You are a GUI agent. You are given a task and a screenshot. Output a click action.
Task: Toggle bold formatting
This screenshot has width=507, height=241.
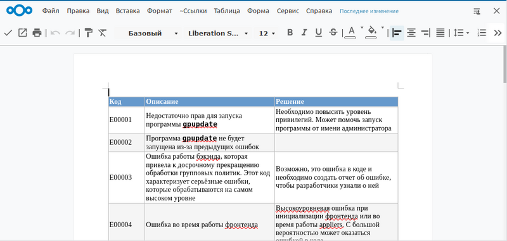click(290, 32)
